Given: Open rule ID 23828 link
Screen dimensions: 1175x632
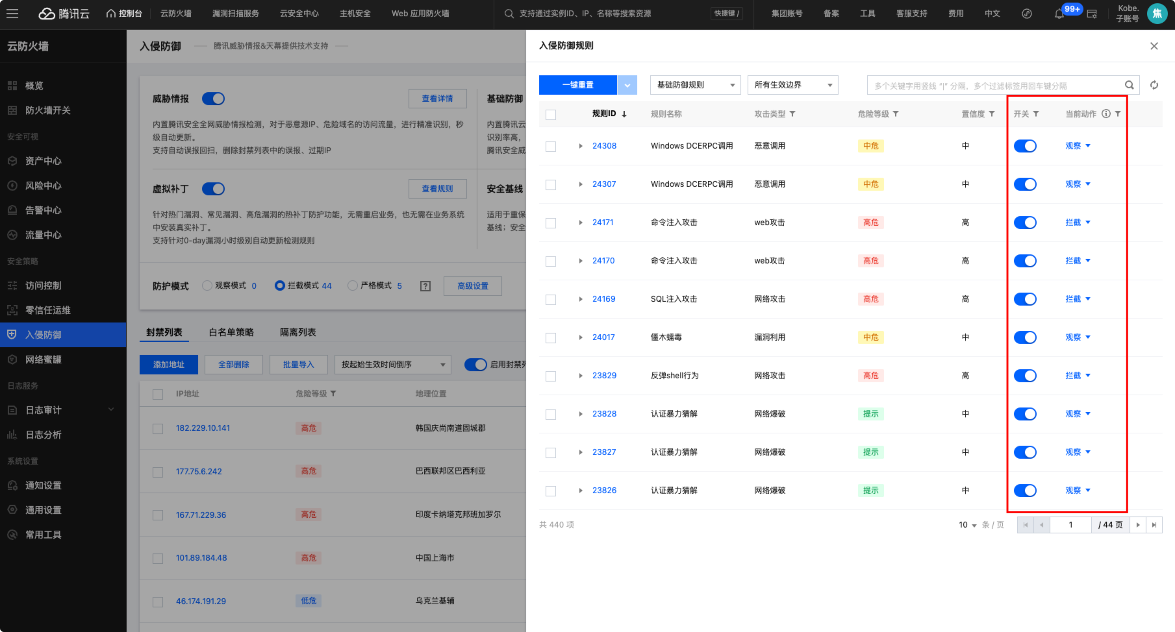Looking at the screenshot, I should (604, 414).
